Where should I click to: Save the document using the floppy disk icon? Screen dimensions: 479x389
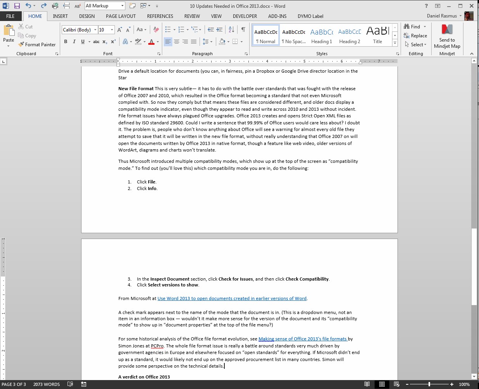(17, 6)
